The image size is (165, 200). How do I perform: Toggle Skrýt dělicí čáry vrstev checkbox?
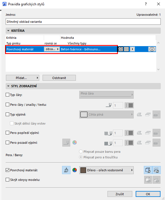(12, 123)
